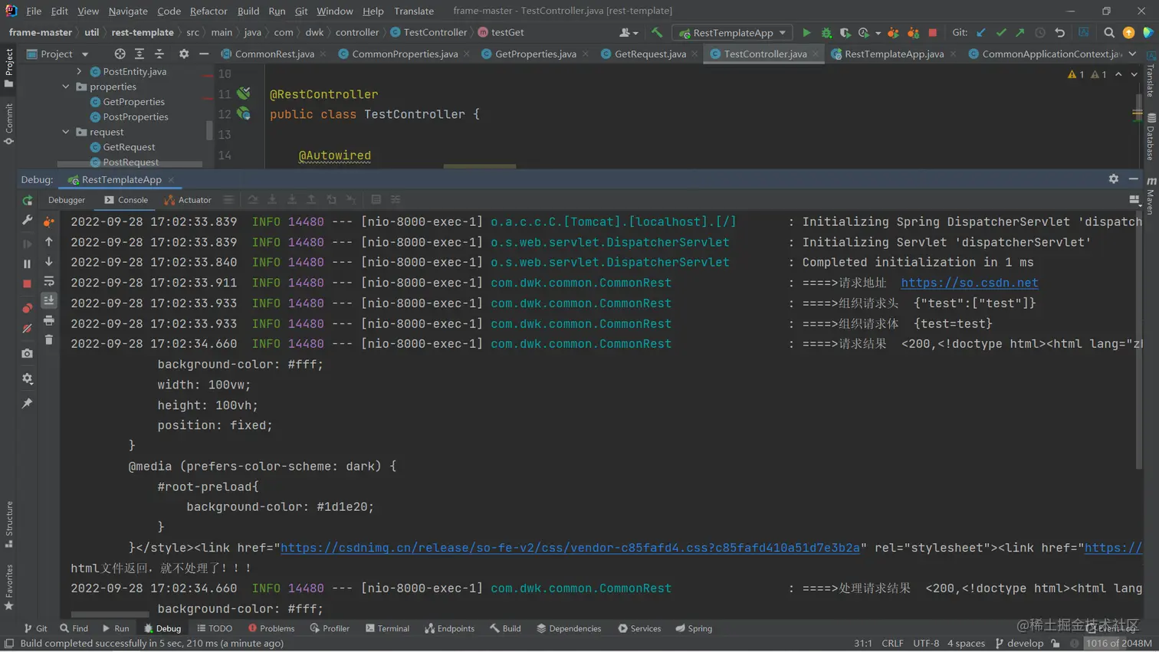Image resolution: width=1159 pixels, height=652 pixels.
Task: Switch to the GetRequest.java editor tab
Action: coord(649,54)
